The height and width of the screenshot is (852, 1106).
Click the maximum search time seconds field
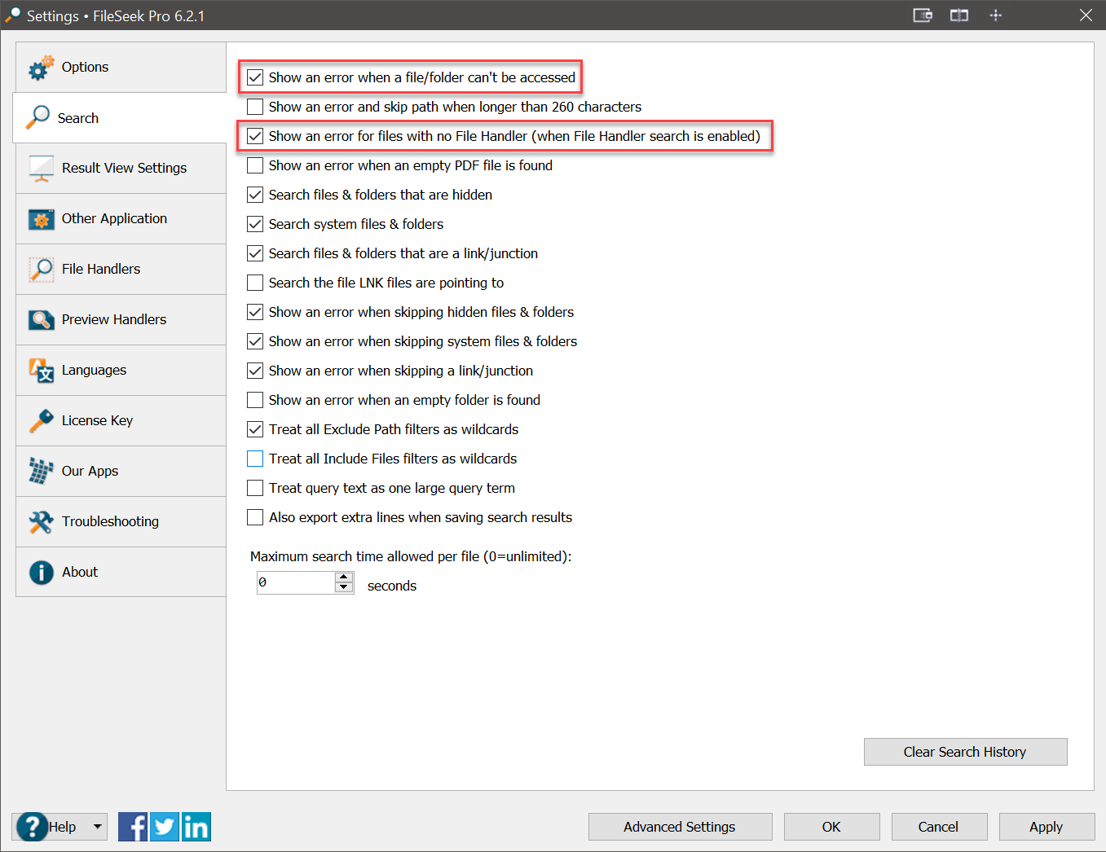295,582
